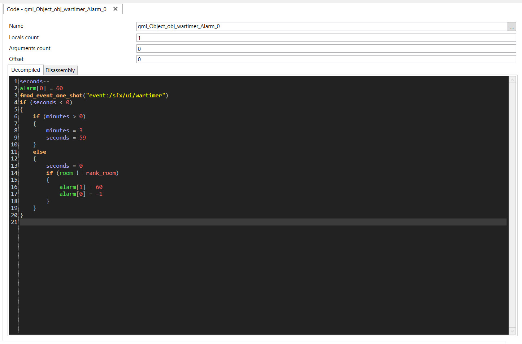Screen dimensions: 522x344
Task: Select the Decompiled tab
Action: tap(26, 70)
